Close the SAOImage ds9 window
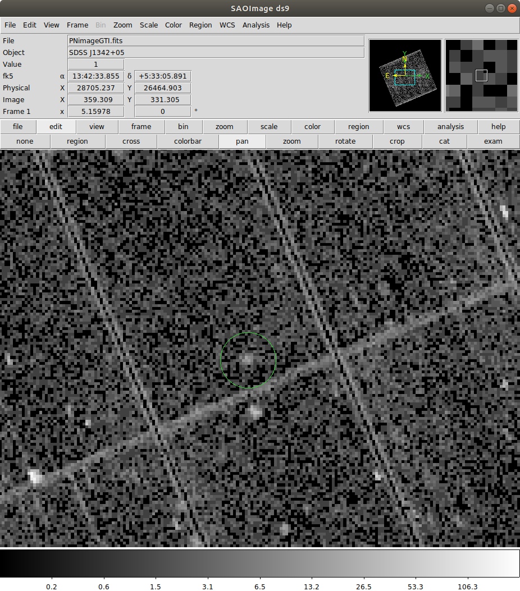Image resolution: width=520 pixels, height=591 pixels. coord(512,8)
